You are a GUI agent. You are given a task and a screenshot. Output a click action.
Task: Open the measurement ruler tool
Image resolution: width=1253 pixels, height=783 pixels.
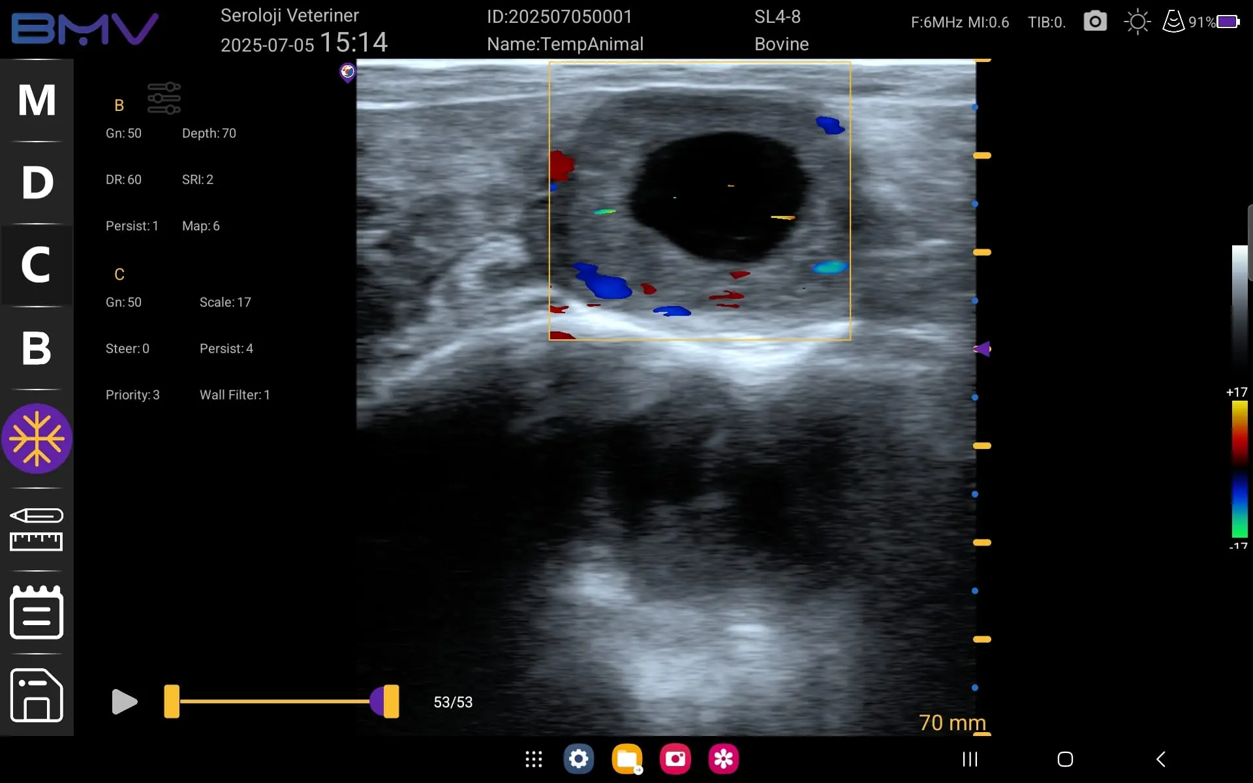point(37,529)
